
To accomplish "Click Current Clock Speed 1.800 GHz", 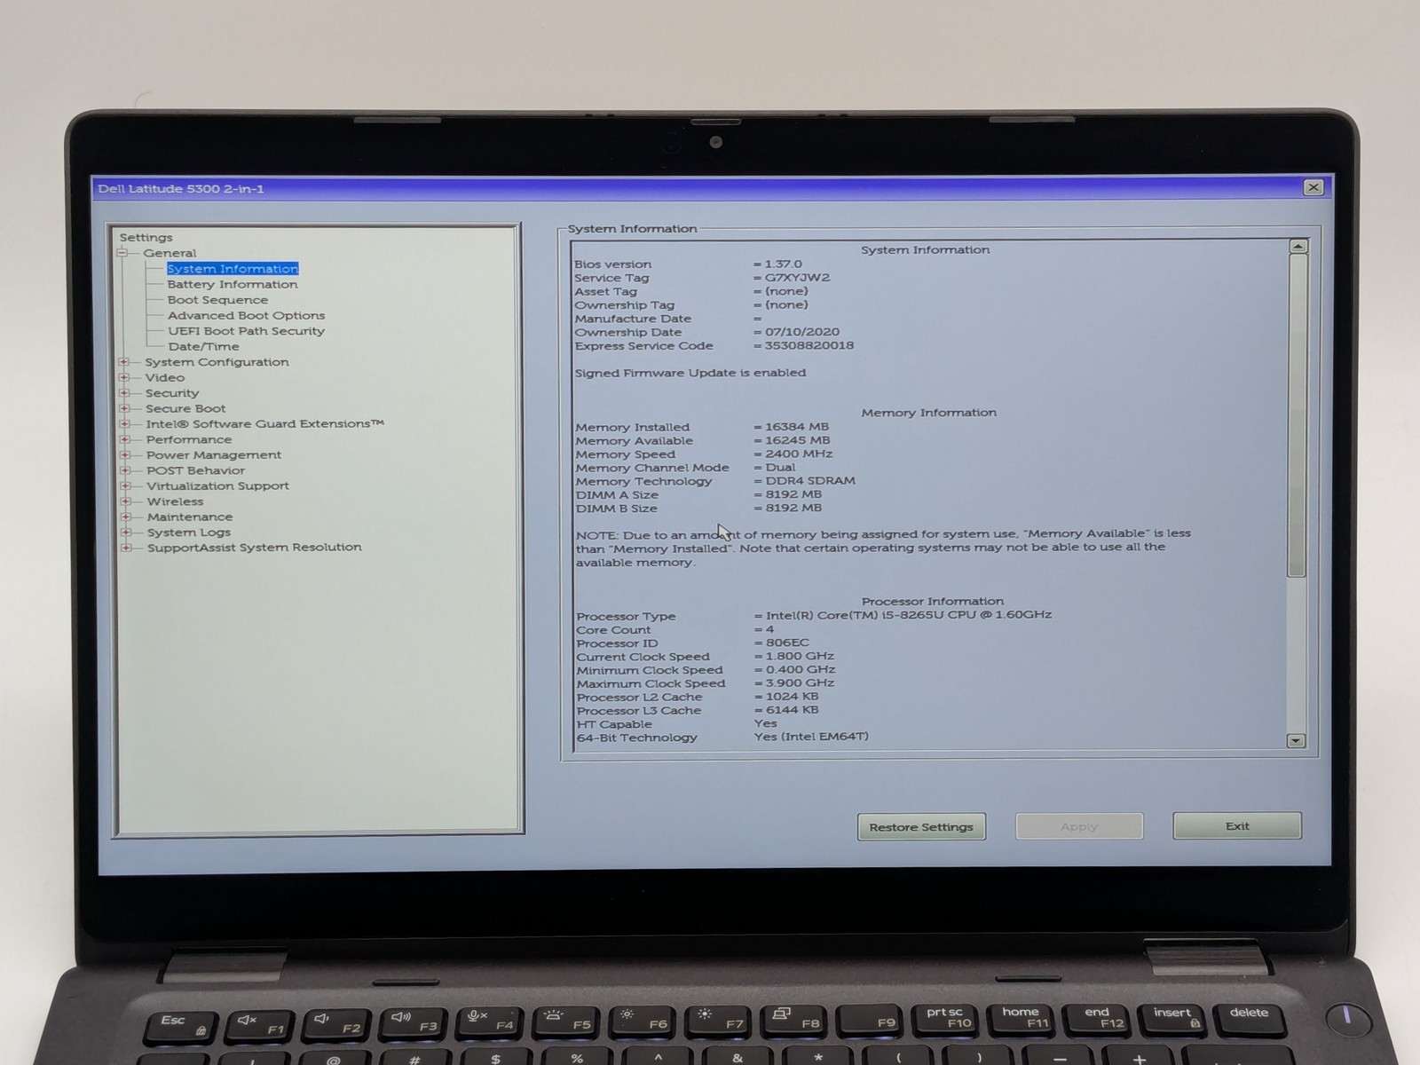I will (800, 657).
